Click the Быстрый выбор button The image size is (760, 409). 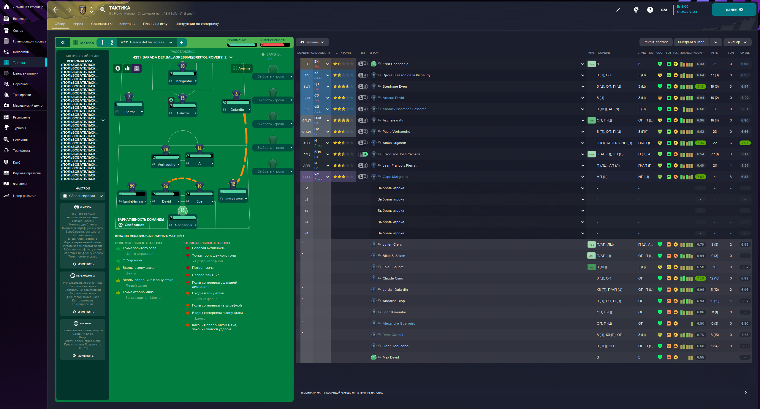(x=691, y=42)
